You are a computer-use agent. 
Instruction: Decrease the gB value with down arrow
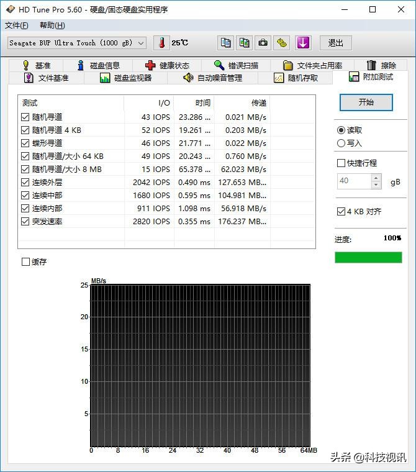(376, 184)
